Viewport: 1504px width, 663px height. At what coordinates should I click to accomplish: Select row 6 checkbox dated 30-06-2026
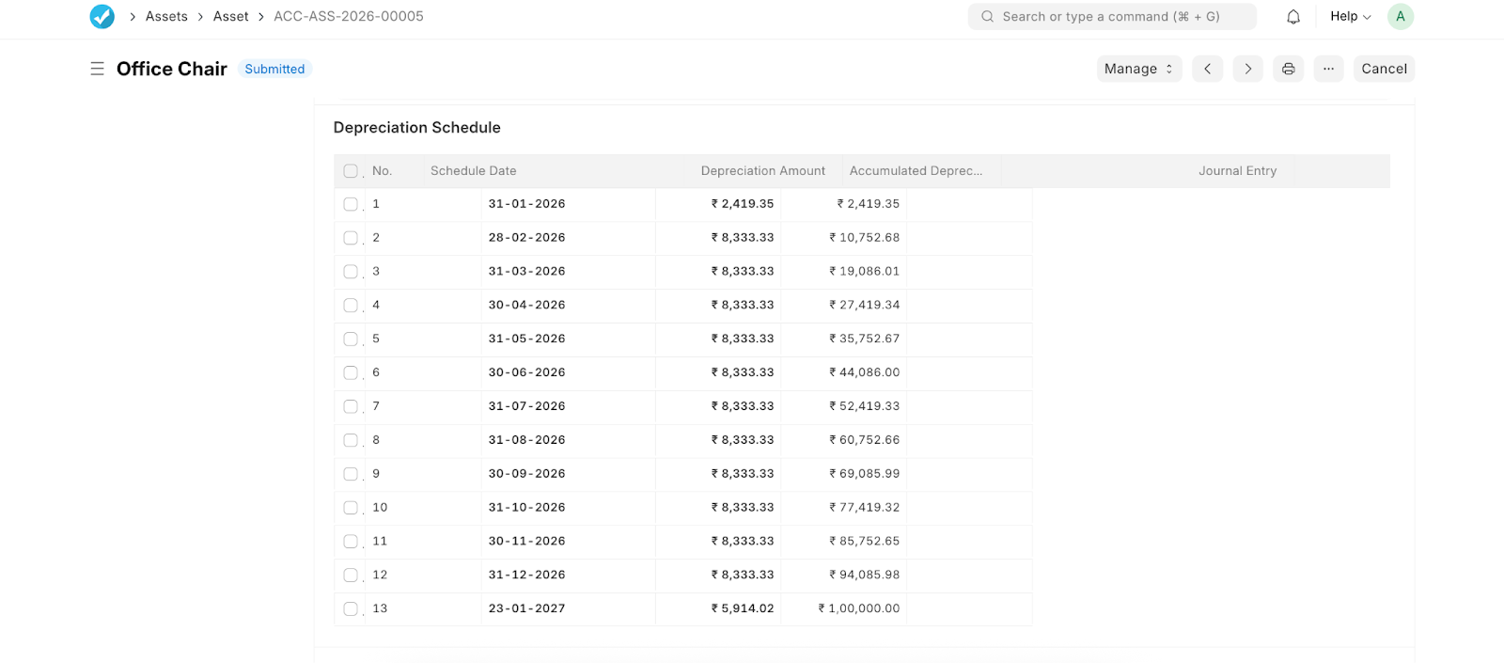click(x=351, y=372)
